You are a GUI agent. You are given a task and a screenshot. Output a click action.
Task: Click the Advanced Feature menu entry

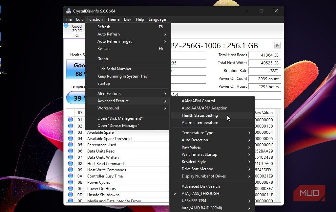point(128,101)
